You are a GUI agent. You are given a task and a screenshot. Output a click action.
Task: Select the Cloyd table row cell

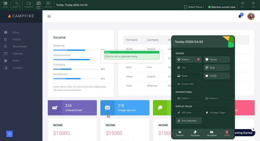[x=129, y=86]
